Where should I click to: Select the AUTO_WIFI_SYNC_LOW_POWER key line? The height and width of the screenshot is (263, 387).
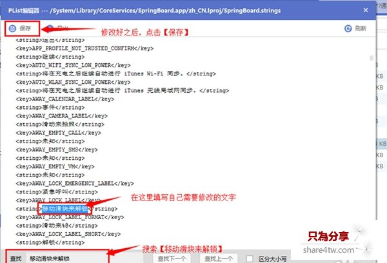point(73,65)
